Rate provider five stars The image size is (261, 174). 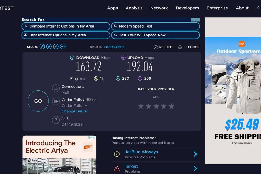[171, 106]
